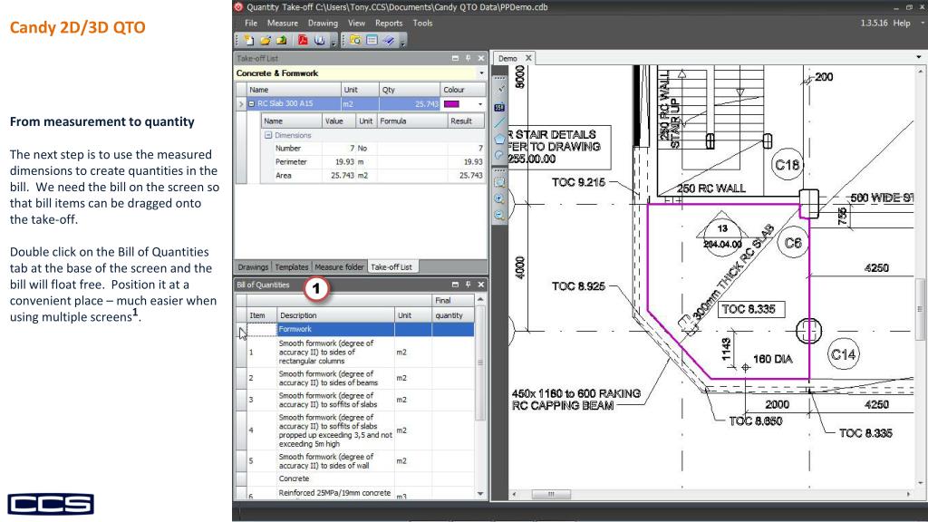This screenshot has height=522, width=928.
Task: Open the first toolbar overflow options arrow
Action: pyautogui.click(x=333, y=42)
